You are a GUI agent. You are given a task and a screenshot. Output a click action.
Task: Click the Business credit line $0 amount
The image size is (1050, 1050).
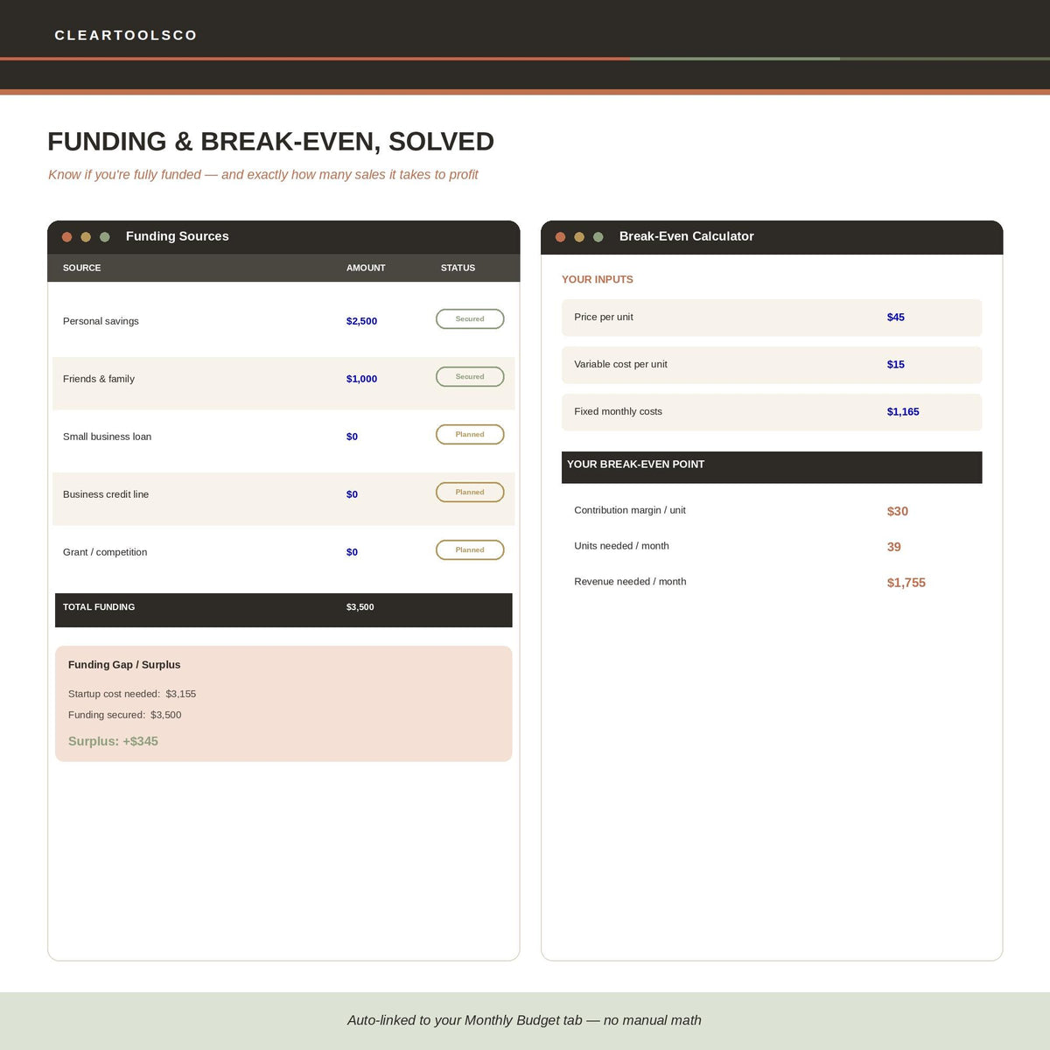tap(352, 494)
